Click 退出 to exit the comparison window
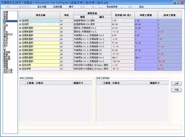The image size is (185, 137). coord(141,6)
